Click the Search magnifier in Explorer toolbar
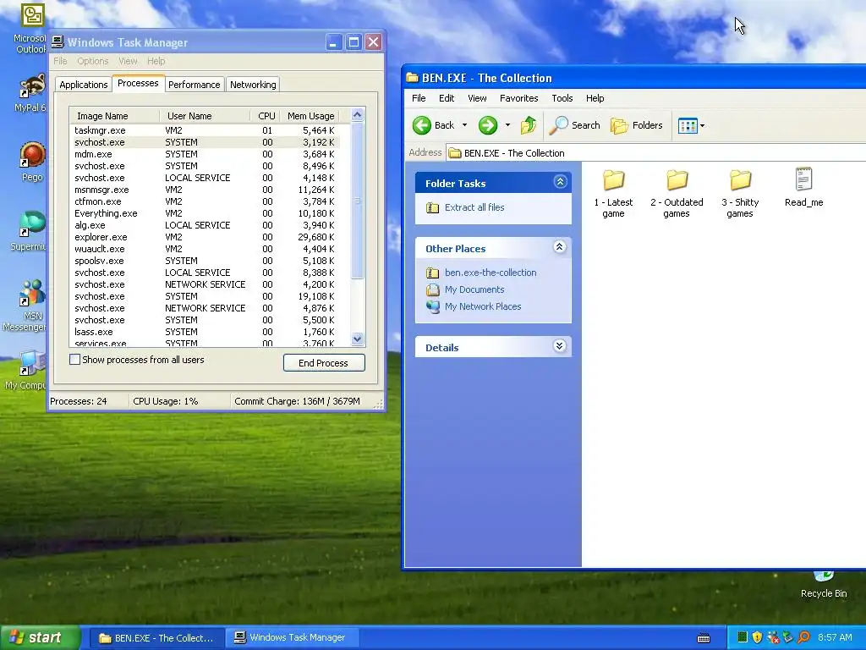Image resolution: width=866 pixels, height=650 pixels. 558,125
